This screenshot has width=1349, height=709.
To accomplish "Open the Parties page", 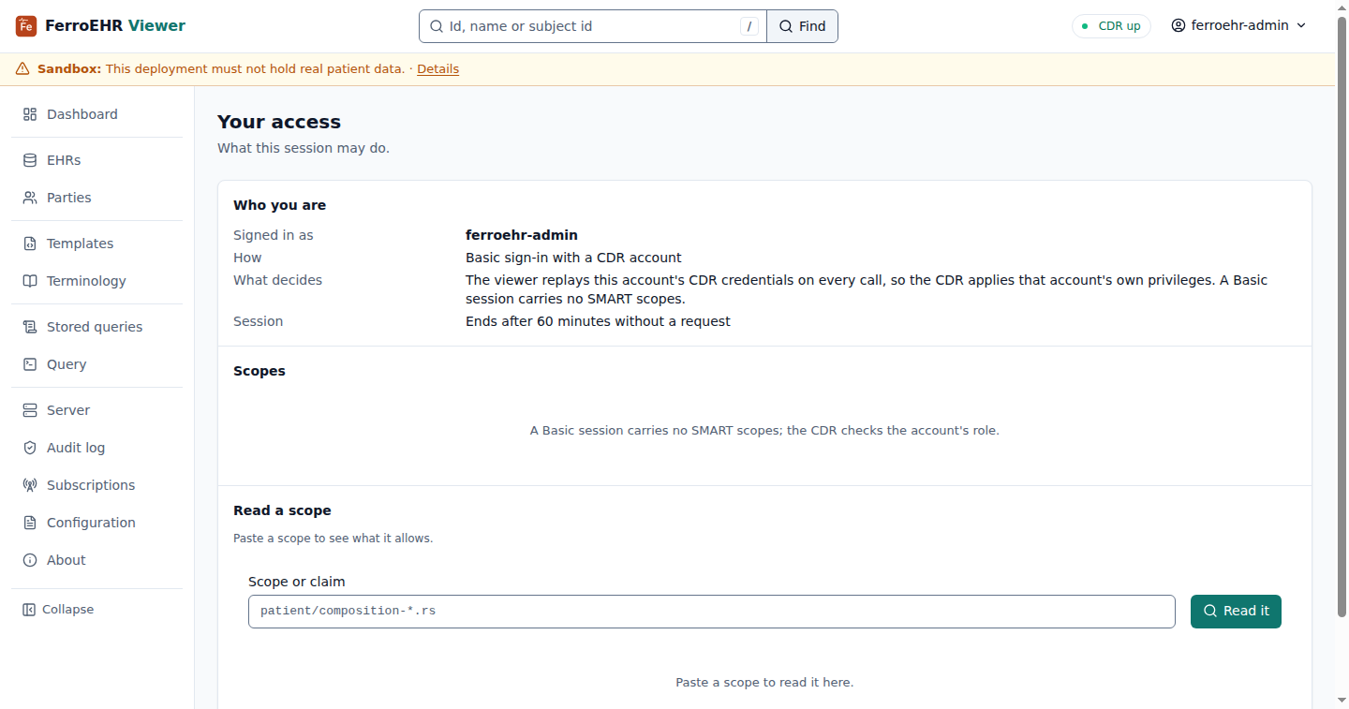I will [x=97, y=198].
